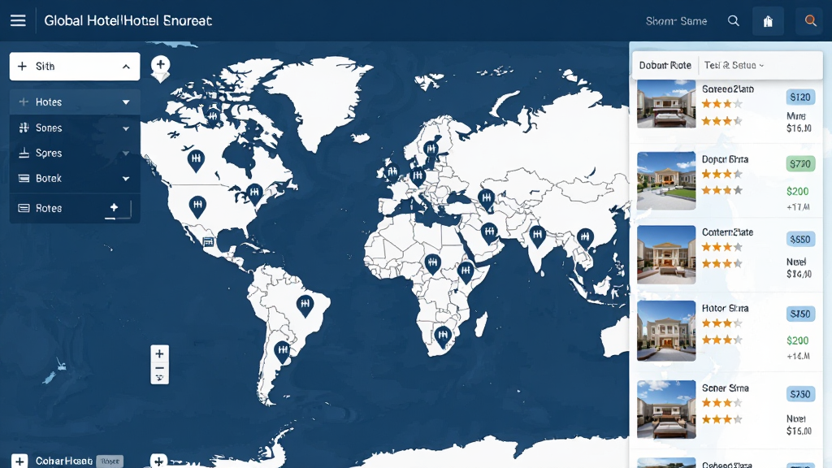
Task: Expand the Botek filter arrow
Action: pos(126,179)
